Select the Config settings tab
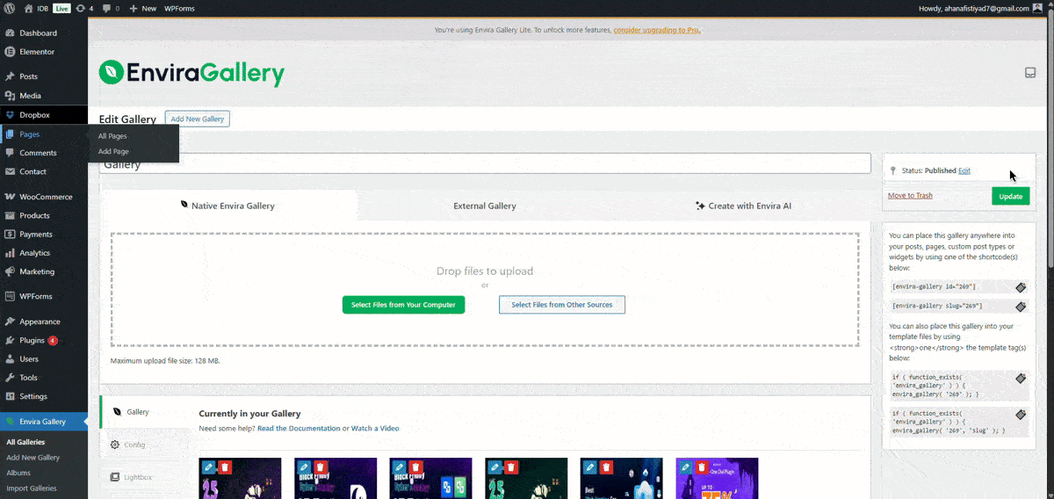1054x499 pixels. (x=144, y=445)
